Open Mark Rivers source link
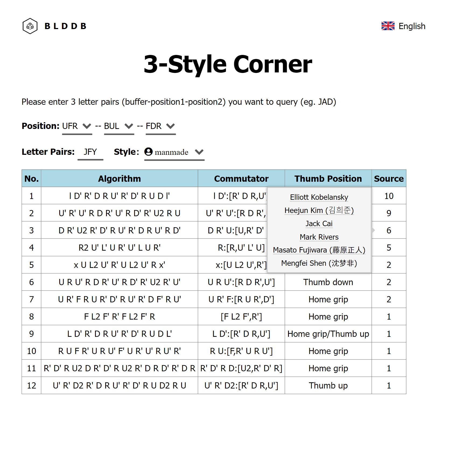 coord(319,237)
